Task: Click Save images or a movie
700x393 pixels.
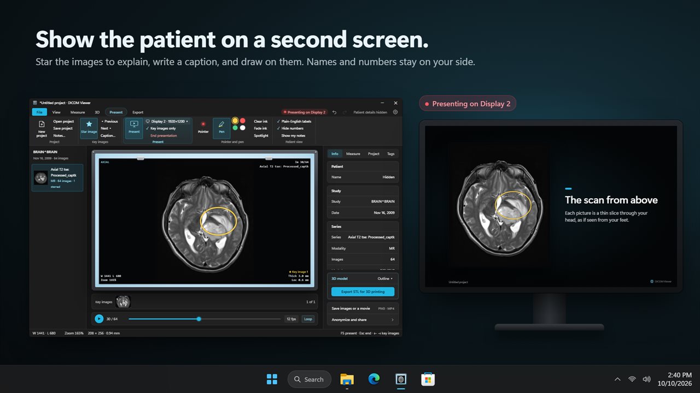Action: [363, 308]
